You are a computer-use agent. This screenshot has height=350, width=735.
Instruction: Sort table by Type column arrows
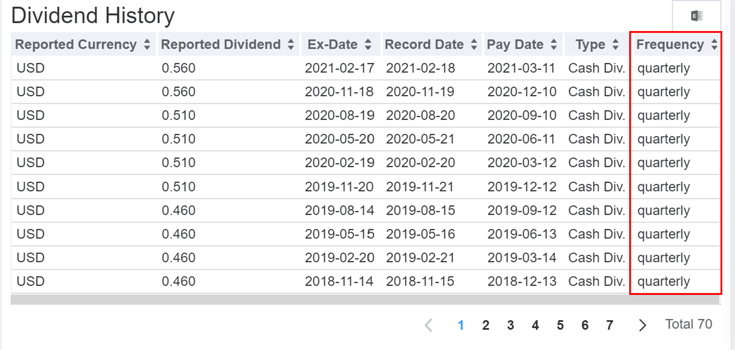coord(615,45)
